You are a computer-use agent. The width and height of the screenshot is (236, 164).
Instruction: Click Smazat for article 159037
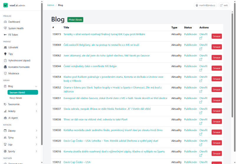[x=217, y=111]
